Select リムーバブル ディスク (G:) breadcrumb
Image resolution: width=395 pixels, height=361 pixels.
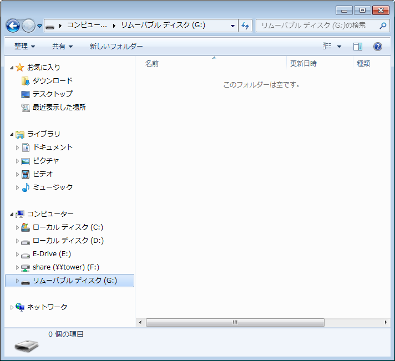pos(163,25)
